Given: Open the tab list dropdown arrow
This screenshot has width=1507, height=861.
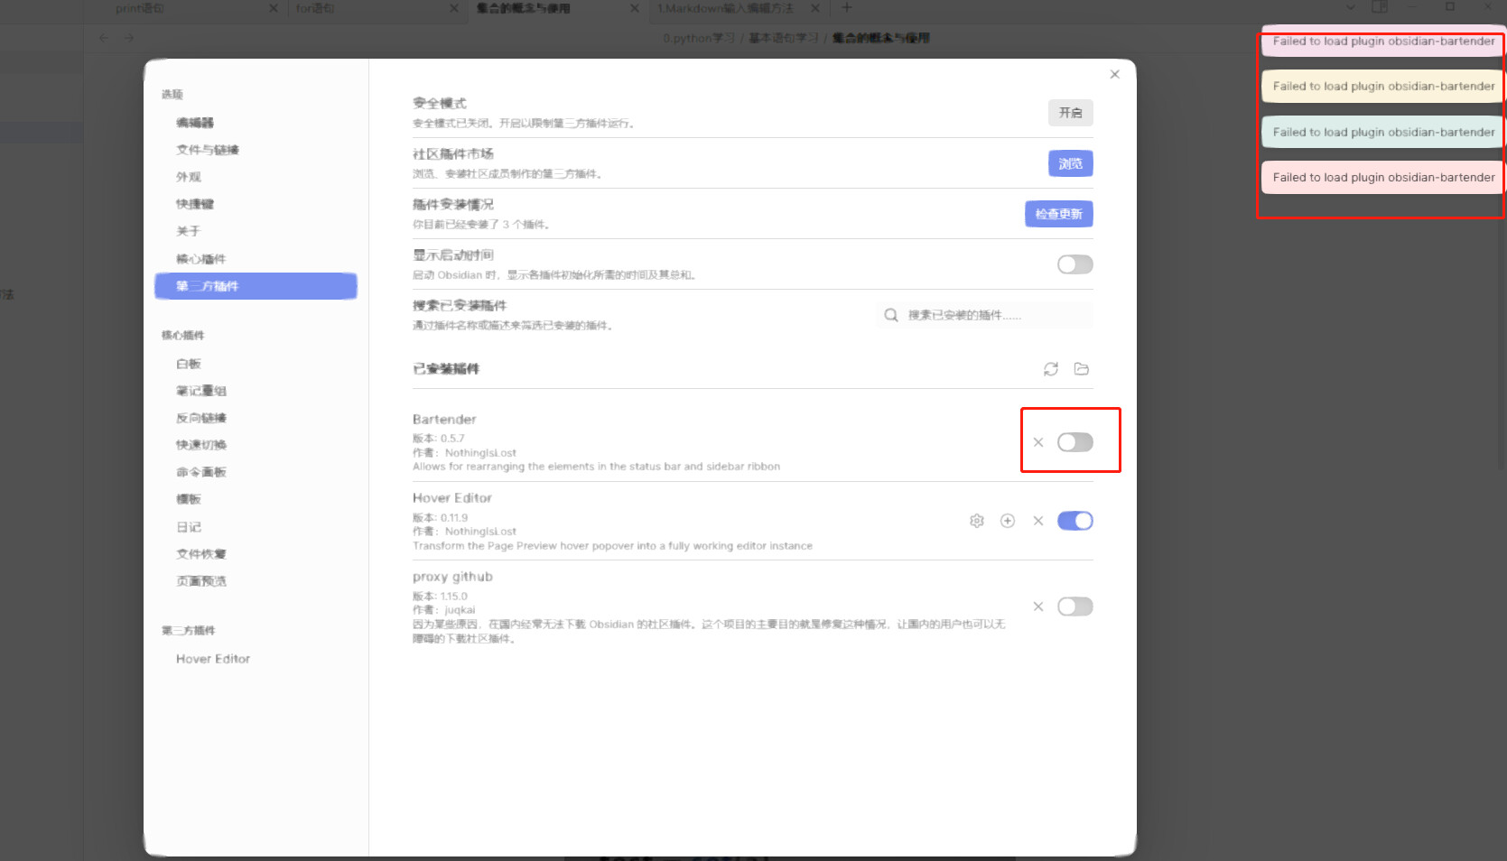Looking at the screenshot, I should pos(1350,8).
